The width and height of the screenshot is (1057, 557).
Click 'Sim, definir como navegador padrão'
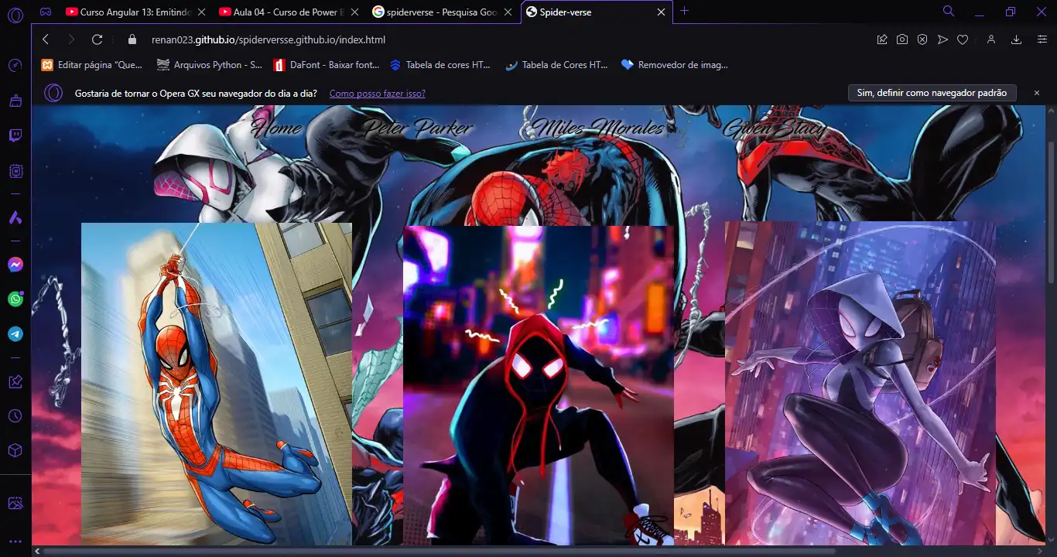[932, 92]
